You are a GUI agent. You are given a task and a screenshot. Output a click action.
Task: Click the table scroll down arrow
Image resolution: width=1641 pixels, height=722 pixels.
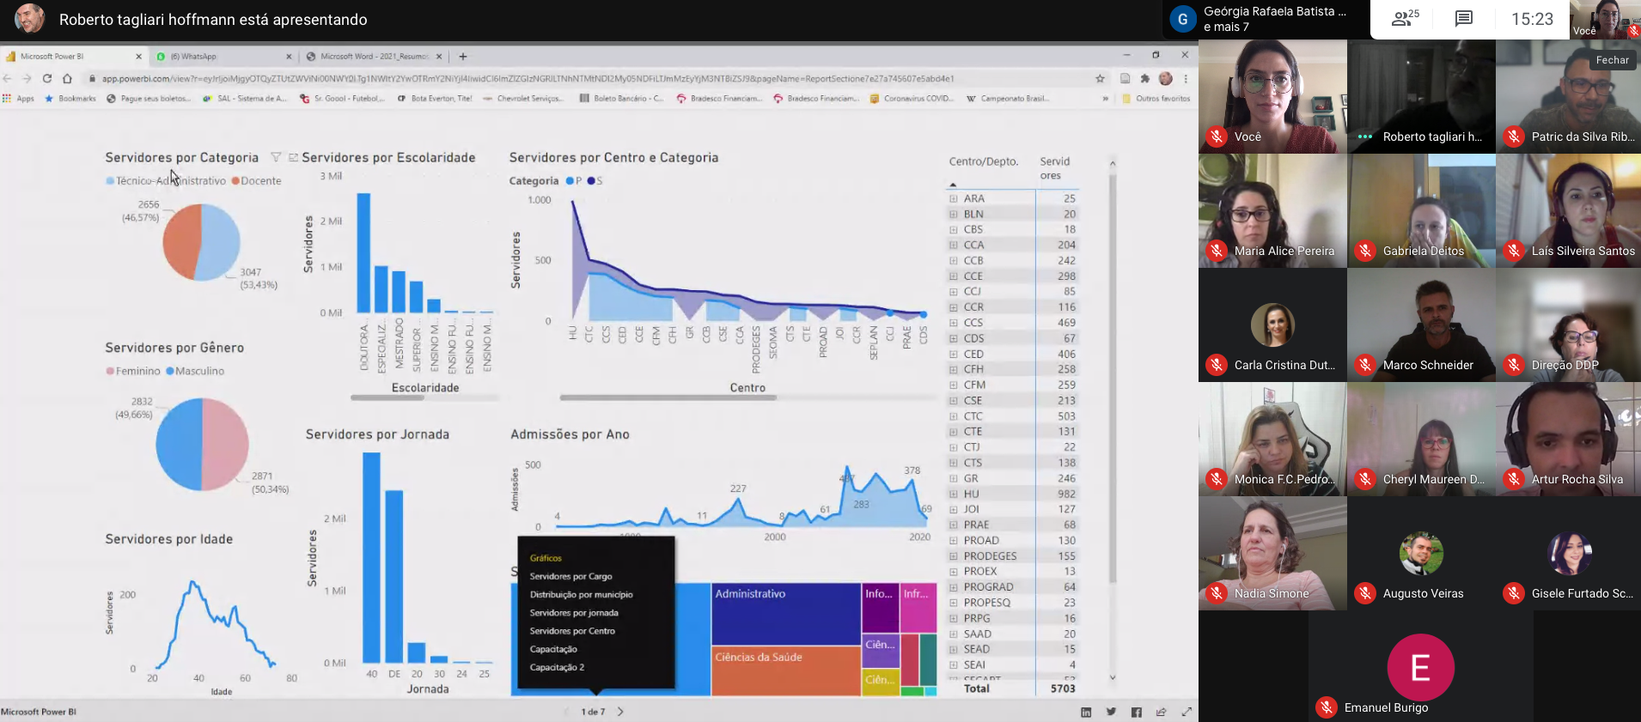tap(1113, 677)
